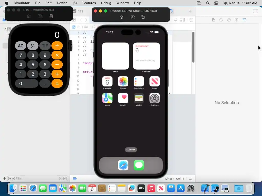This screenshot has height=196, width=262.
Task: Click Xcode navigator Filter field
Action: pos(37,178)
